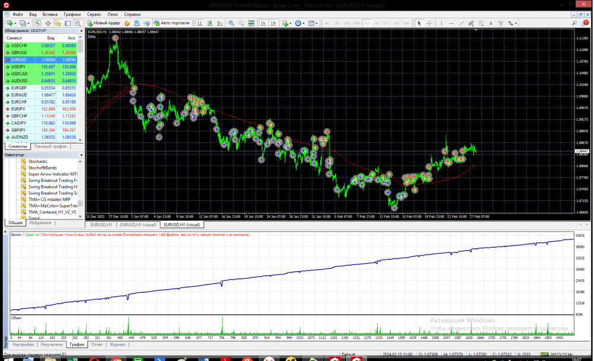Switch to tester Отчет tab
Image resolution: width=594 pixels, height=361 pixels.
pos(97,344)
